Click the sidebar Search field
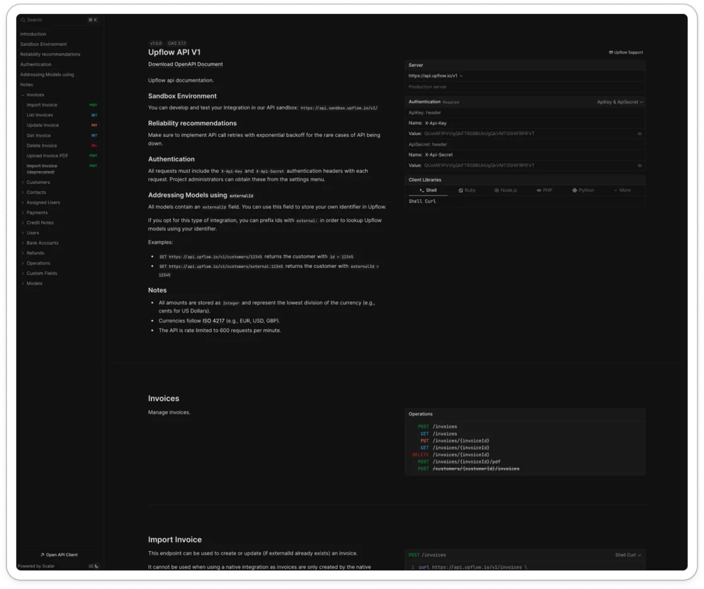 point(59,19)
